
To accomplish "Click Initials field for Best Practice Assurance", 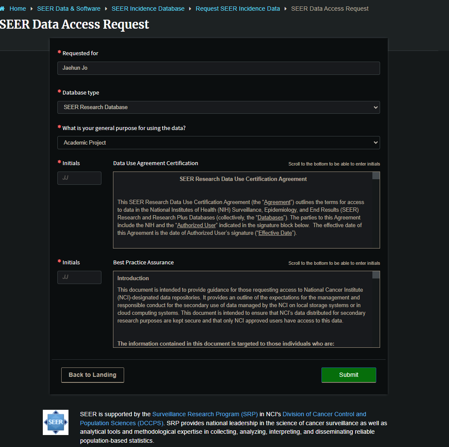I will [x=79, y=277].
